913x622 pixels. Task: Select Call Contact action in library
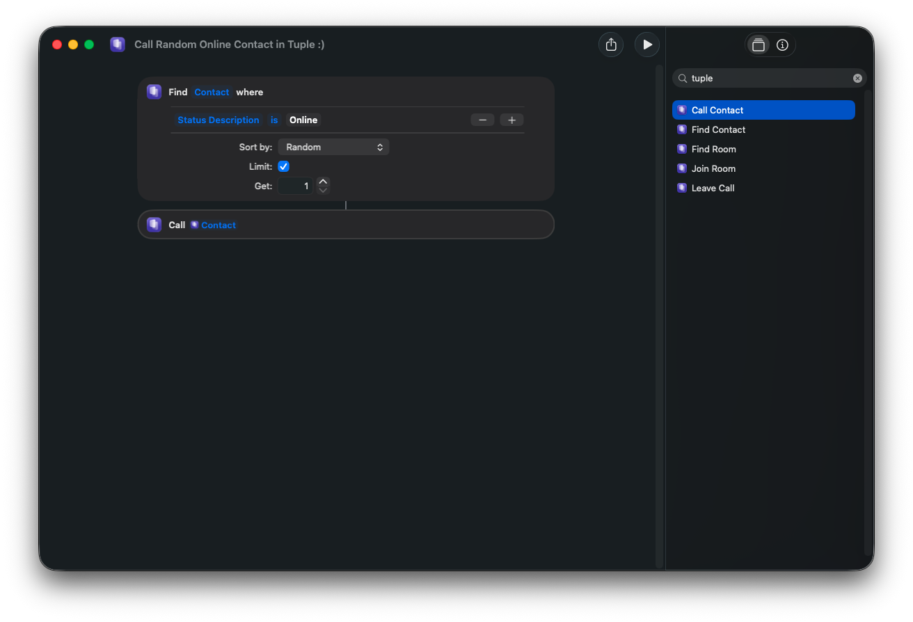[x=763, y=110]
